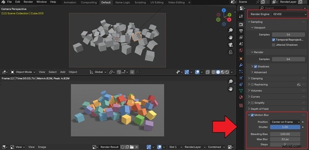Image resolution: width=309 pixels, height=150 pixels.
Task: Uncheck the Shadows checkbox
Action: [x=255, y=67]
